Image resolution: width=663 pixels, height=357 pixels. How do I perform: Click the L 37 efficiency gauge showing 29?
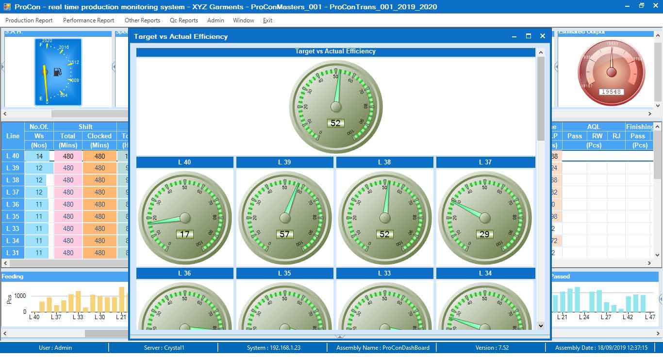tap(485, 217)
